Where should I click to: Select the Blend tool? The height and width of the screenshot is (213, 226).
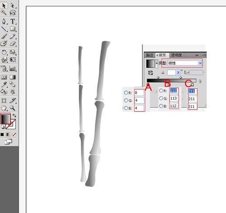click(13, 84)
